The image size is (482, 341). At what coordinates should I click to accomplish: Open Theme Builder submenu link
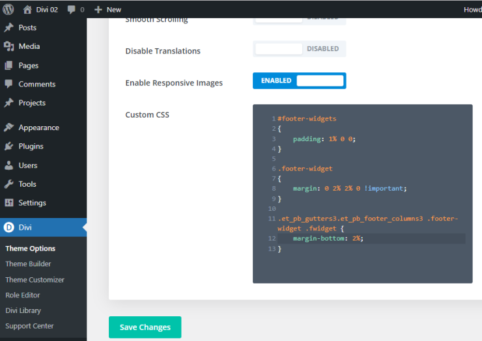coord(28,264)
